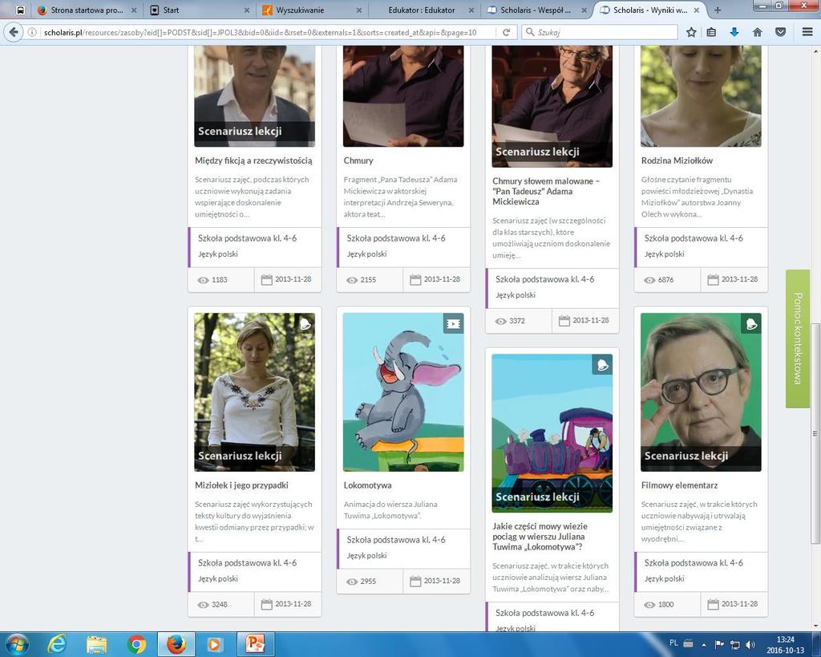The image size is (821, 657).
Task: Open the Chmury resource title
Action: click(x=358, y=161)
